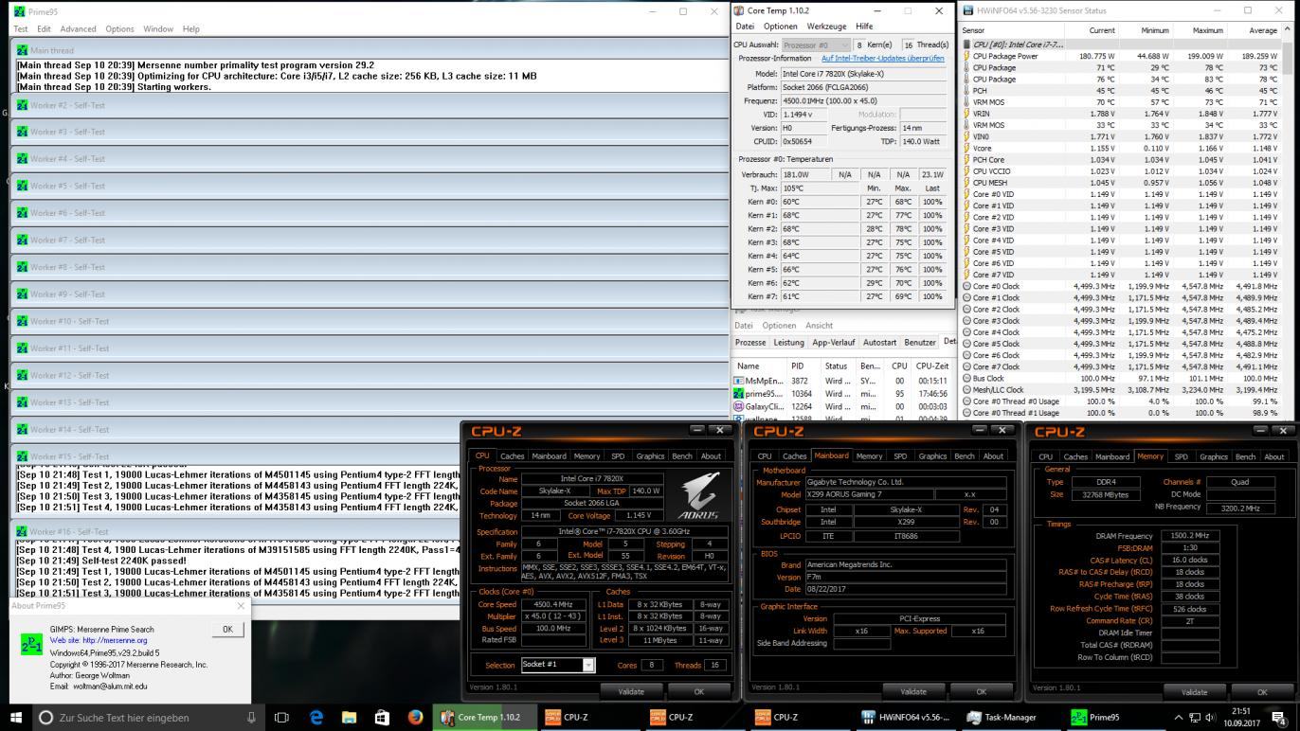Viewport: 1300px width, 731px height.
Task: Click the prime95 process icon in Task Manager
Action: pyautogui.click(x=739, y=394)
